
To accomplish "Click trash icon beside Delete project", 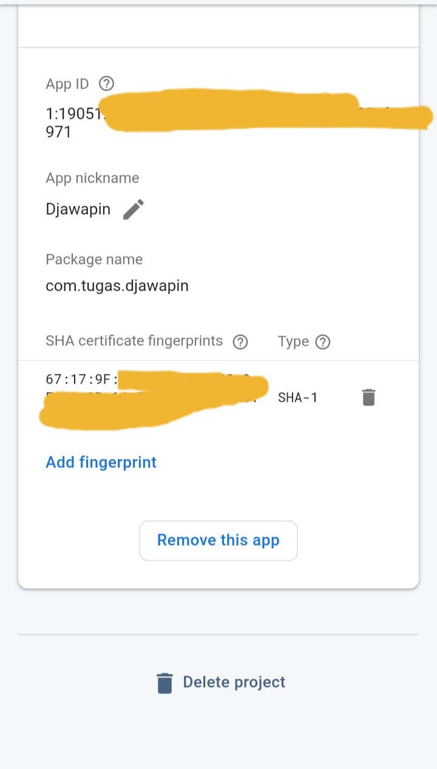I will pyautogui.click(x=164, y=682).
